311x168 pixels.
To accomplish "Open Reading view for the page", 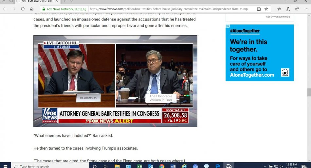I will [x=259, y=9].
